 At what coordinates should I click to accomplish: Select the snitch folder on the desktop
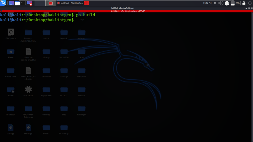[x=46, y=34]
